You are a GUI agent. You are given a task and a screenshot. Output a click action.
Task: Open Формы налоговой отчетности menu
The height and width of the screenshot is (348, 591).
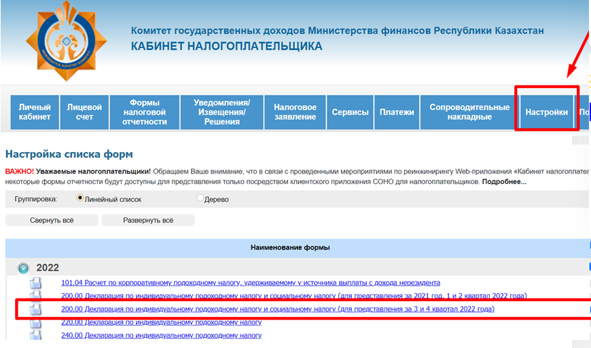point(145,112)
